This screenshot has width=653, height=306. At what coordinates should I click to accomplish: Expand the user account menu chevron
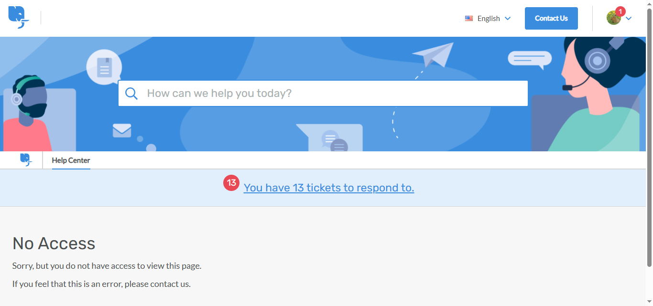(x=629, y=19)
